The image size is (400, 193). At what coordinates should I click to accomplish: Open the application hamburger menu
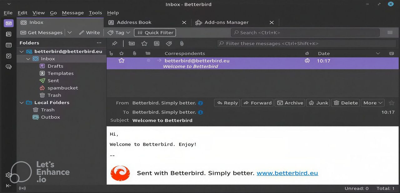click(x=390, y=32)
